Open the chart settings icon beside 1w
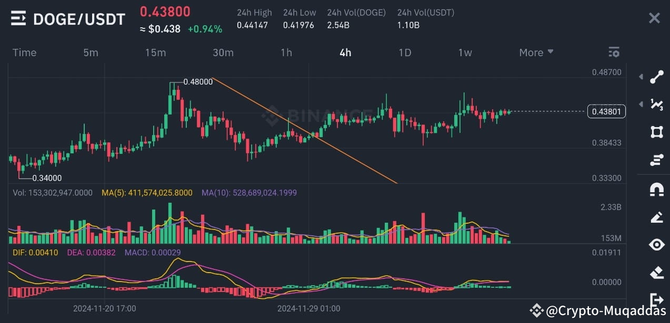Image resolution: width=670 pixels, height=323 pixels. click(614, 52)
